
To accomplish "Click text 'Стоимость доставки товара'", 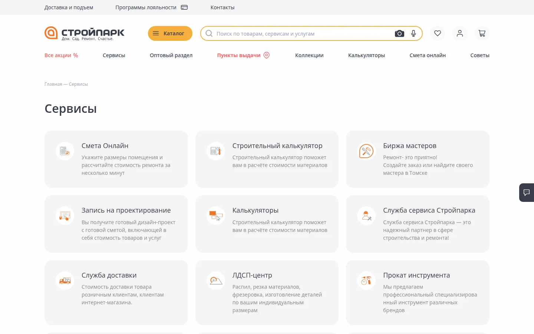I will coord(116,287).
